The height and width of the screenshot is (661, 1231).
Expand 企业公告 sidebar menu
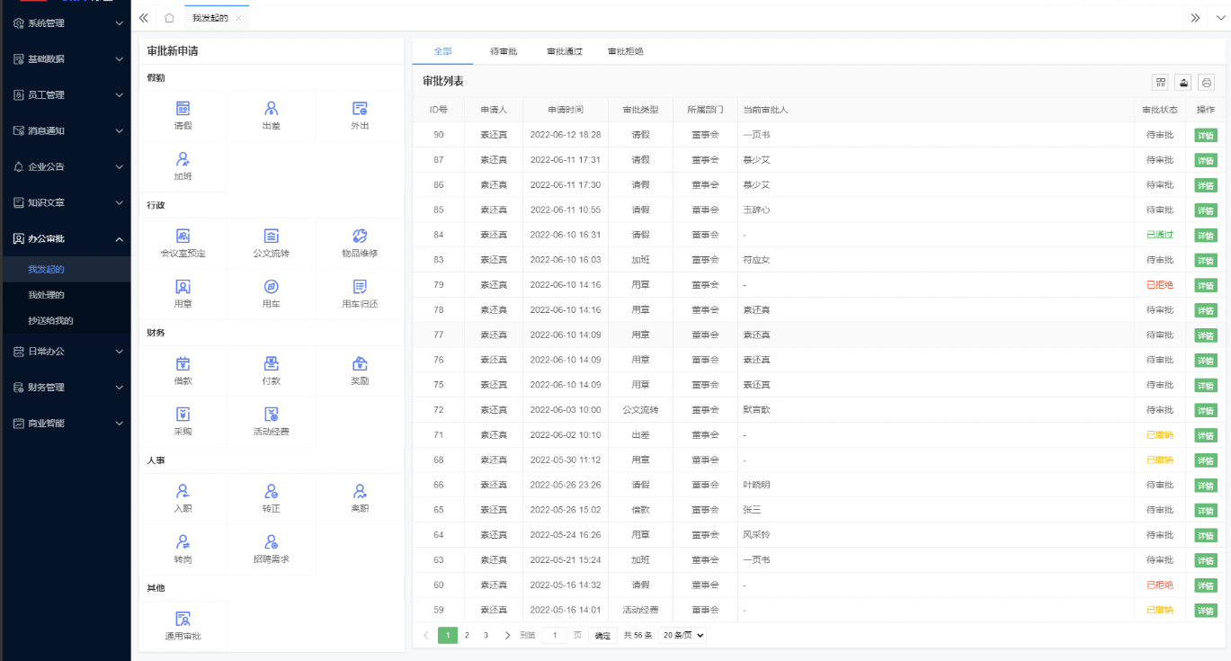pos(65,167)
